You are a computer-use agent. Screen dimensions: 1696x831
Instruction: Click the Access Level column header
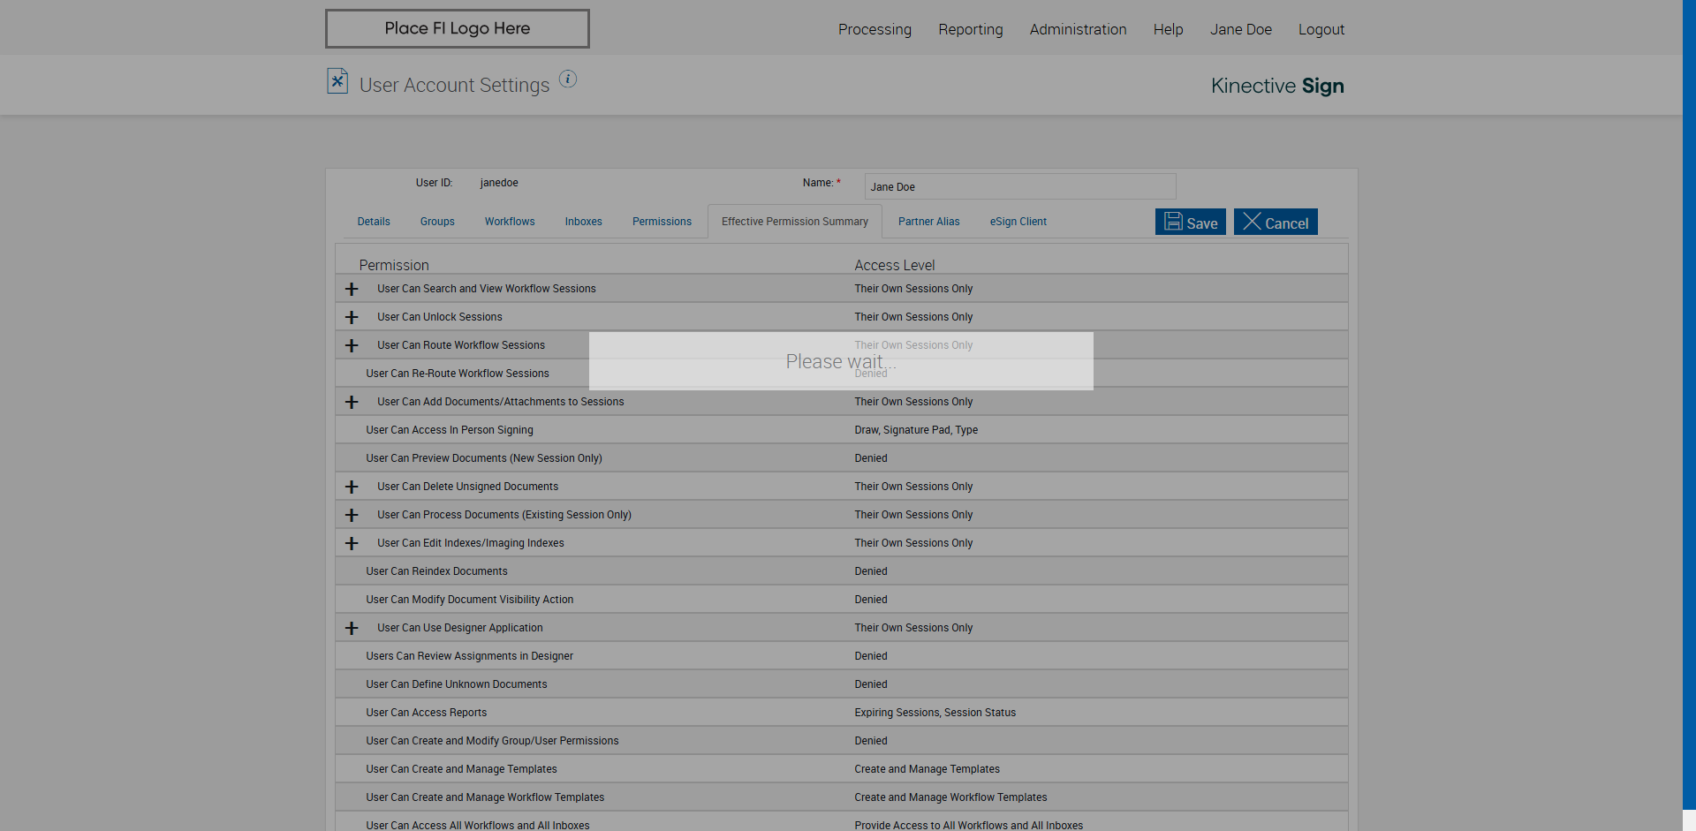pos(894,265)
